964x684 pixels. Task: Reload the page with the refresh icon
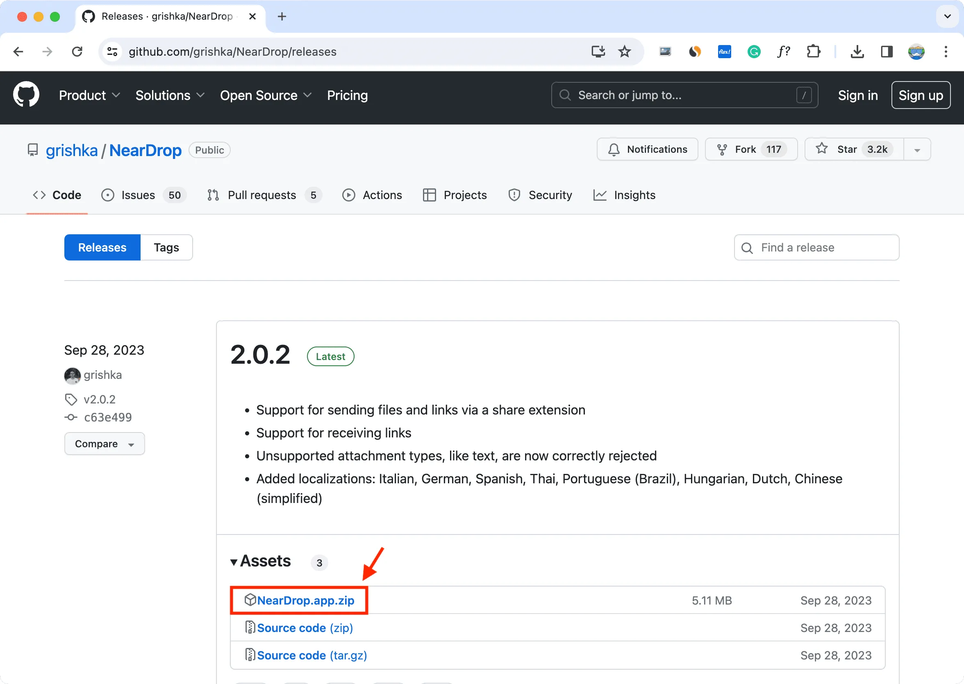click(x=77, y=52)
